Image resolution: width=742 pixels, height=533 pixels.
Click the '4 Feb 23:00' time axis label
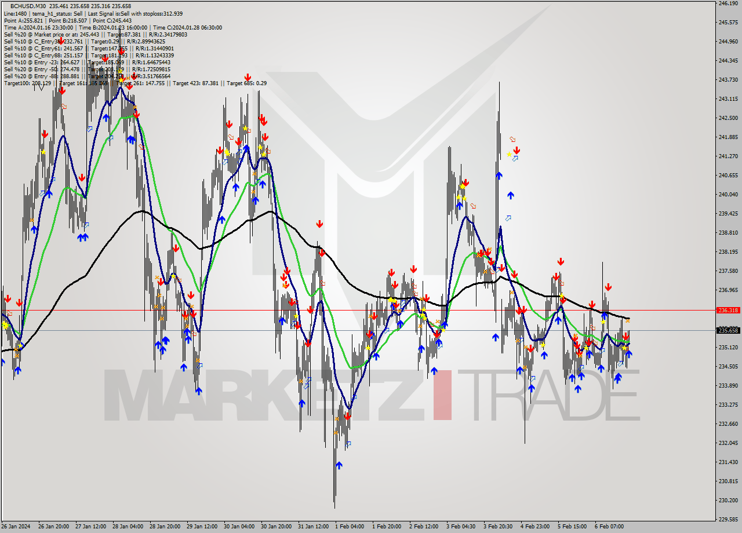536,527
